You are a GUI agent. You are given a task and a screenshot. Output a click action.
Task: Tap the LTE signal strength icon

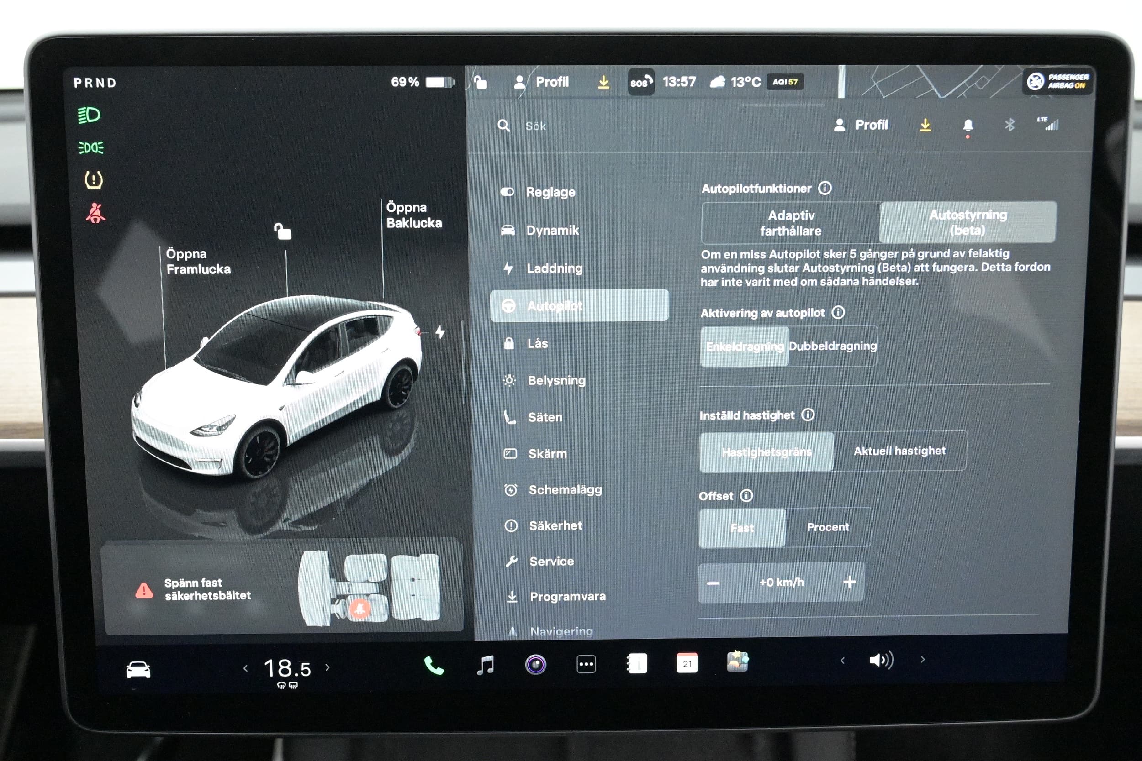[x=1048, y=124]
